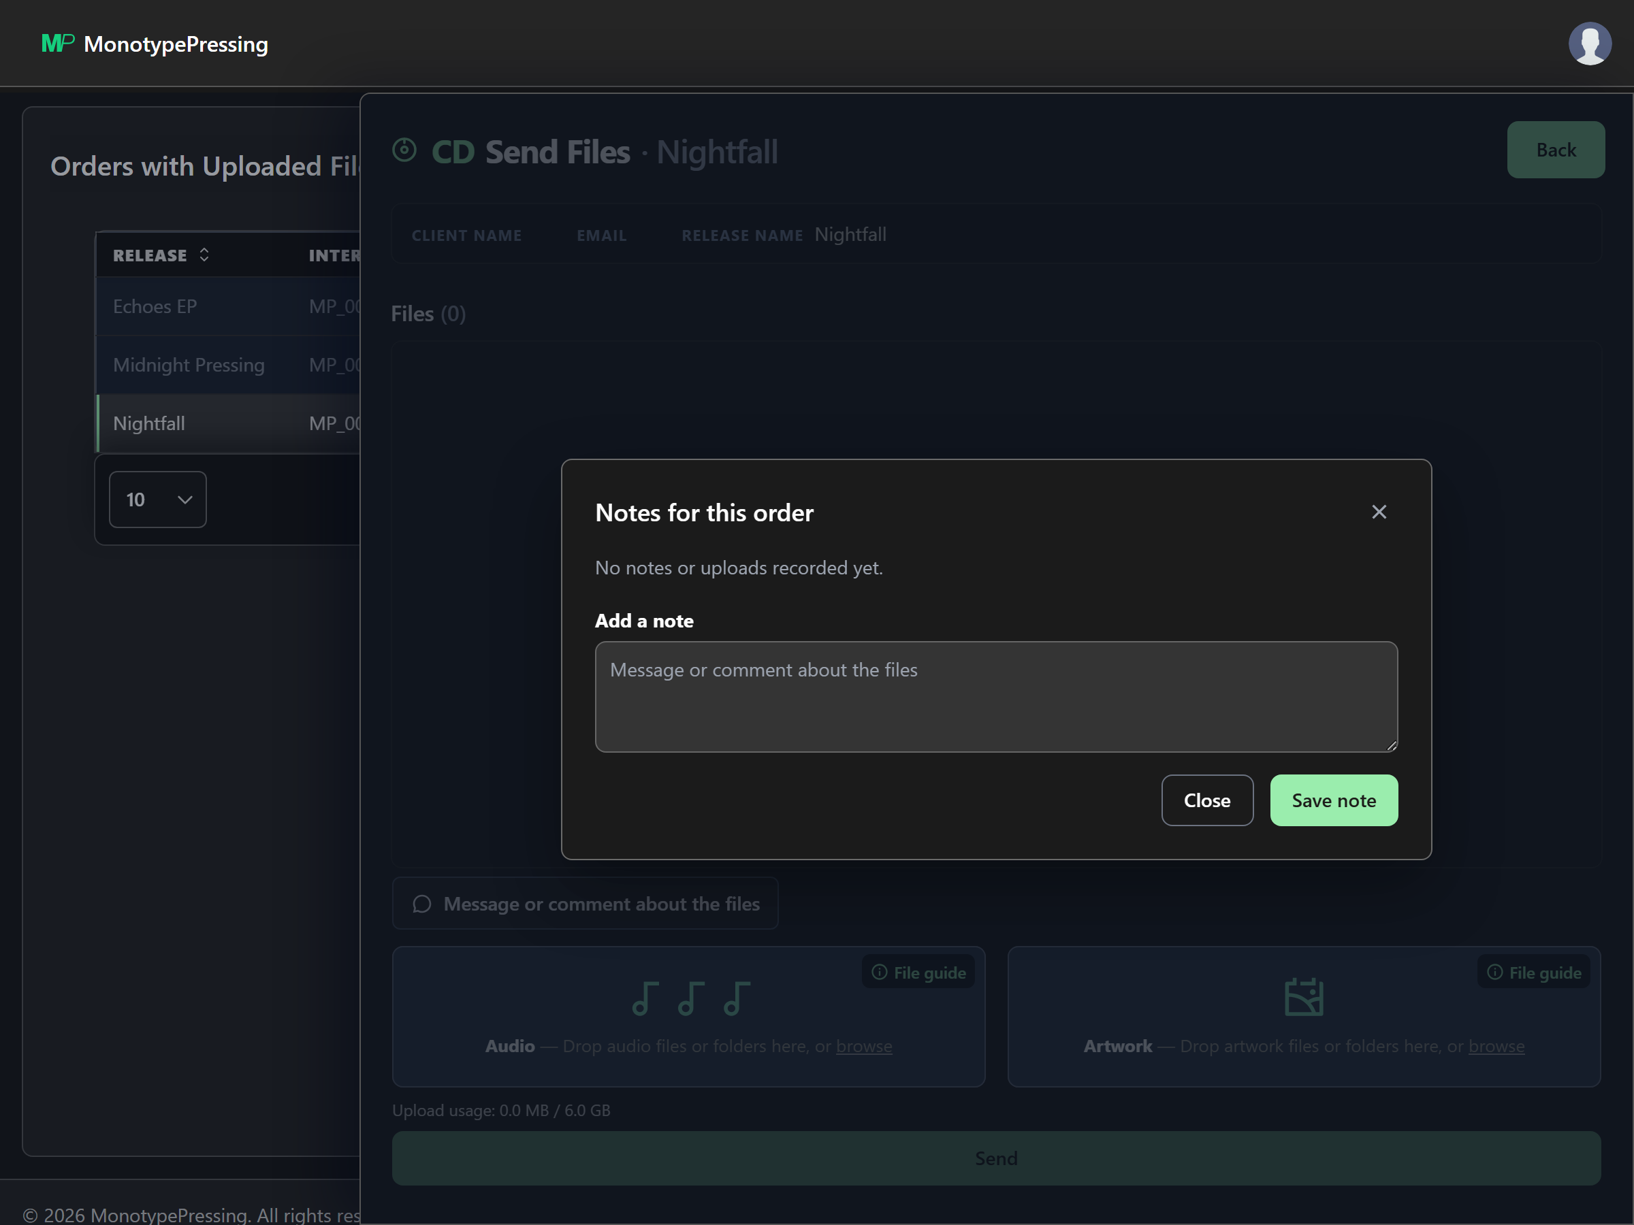Click the Close button in notes dialog
Viewport: 1634px width, 1225px height.
click(x=1206, y=800)
